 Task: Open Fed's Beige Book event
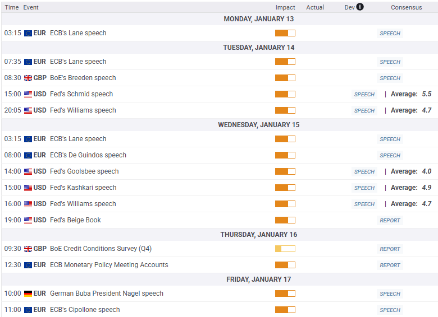[x=75, y=220]
